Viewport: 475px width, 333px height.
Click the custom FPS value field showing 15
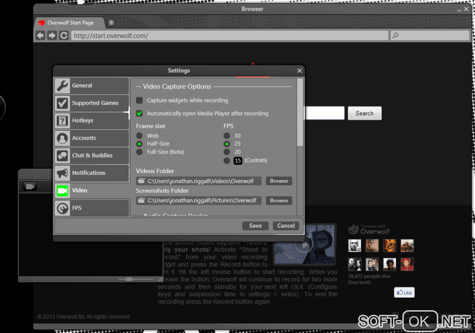[x=238, y=160]
